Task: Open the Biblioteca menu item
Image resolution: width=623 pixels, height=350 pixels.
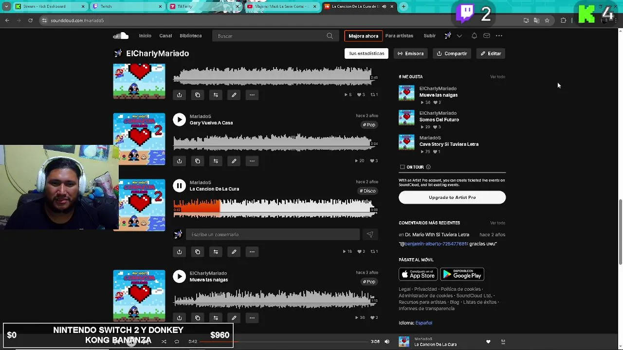Action: tap(191, 35)
